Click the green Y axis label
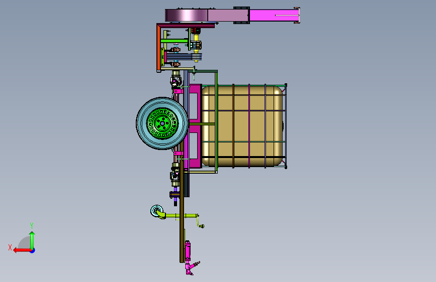Image resolution: width=436 pixels, height=282 pixels. pos(32,226)
